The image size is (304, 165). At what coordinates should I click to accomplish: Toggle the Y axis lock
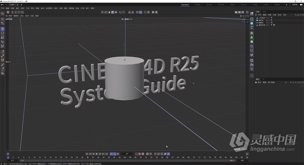[x=16, y=12]
